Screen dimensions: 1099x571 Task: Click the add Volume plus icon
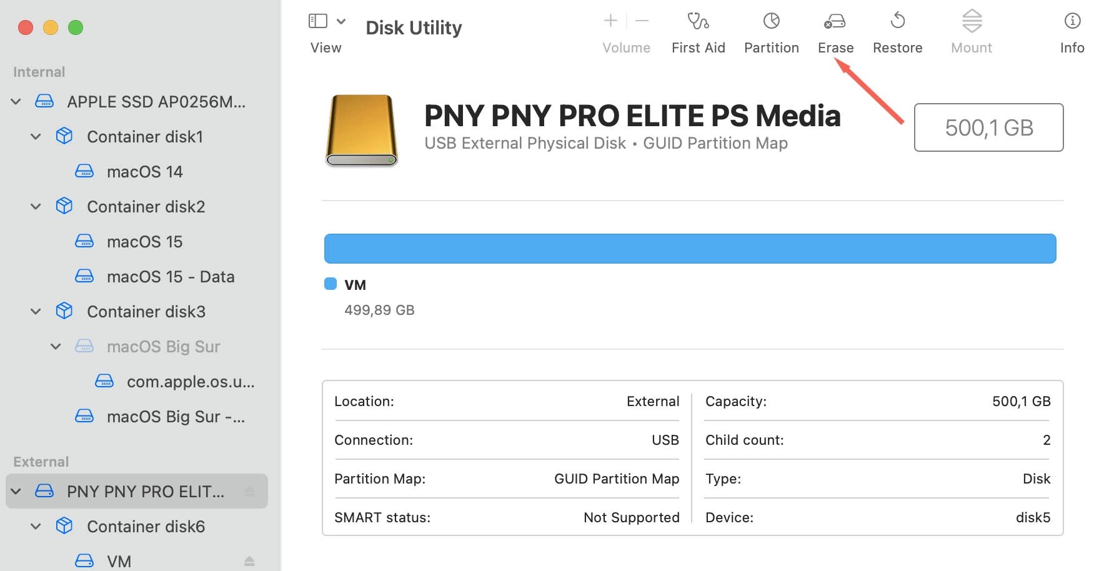coord(609,20)
